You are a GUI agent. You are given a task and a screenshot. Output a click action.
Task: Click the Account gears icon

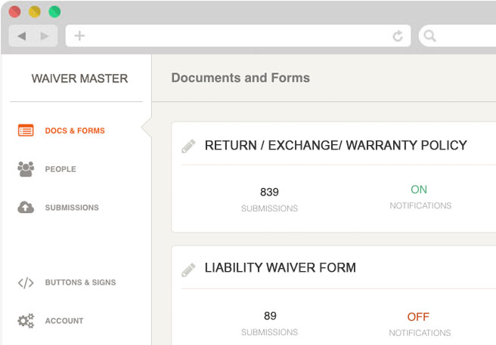[26, 321]
